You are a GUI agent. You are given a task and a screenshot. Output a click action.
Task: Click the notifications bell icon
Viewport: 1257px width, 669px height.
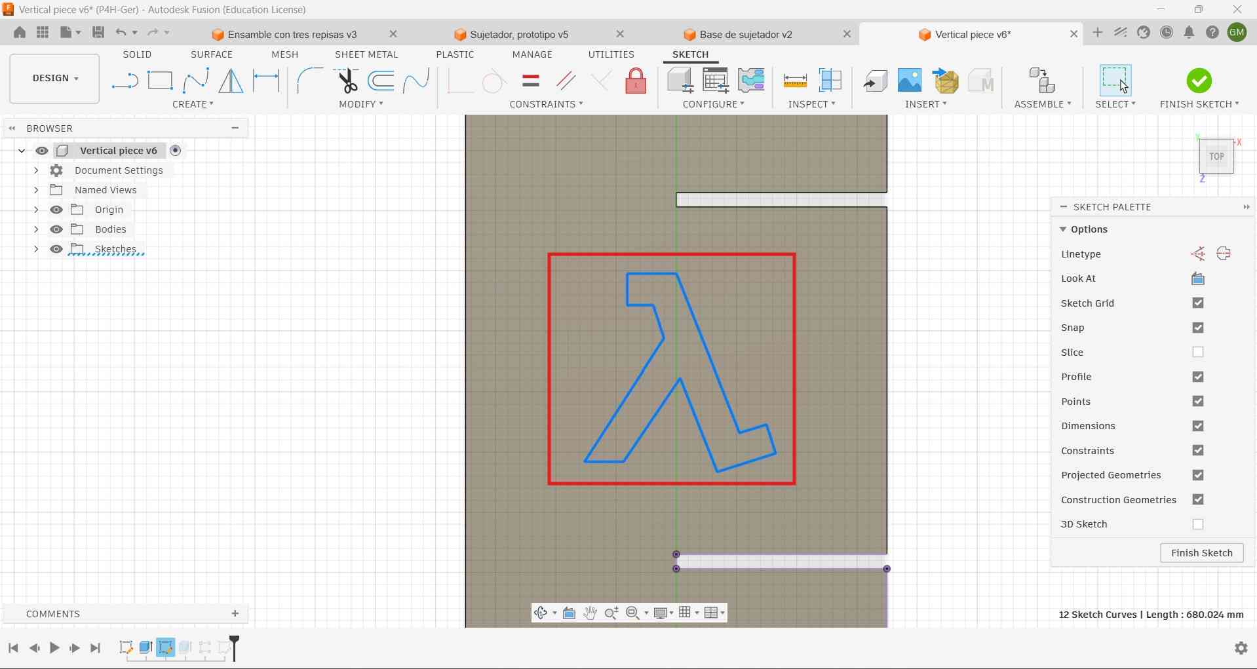tap(1189, 32)
